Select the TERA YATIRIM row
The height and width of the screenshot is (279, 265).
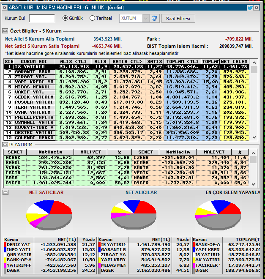click(126, 107)
